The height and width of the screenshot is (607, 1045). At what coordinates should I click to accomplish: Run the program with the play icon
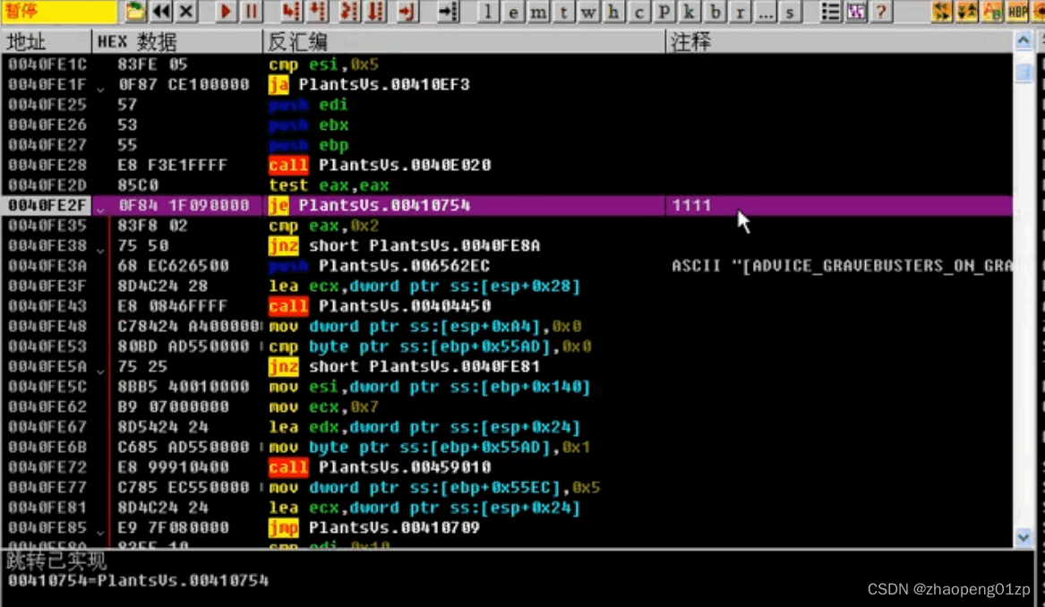pos(226,12)
